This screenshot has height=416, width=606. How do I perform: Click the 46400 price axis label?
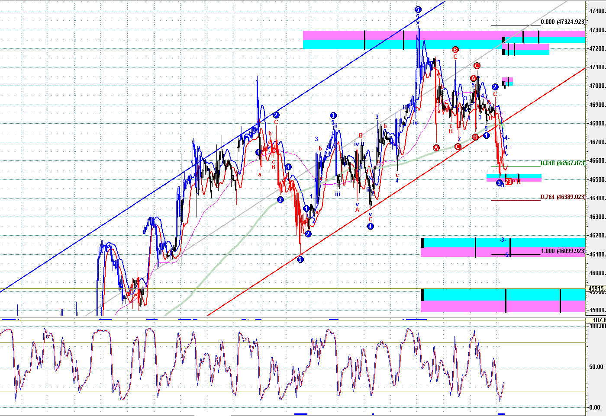coord(597,198)
